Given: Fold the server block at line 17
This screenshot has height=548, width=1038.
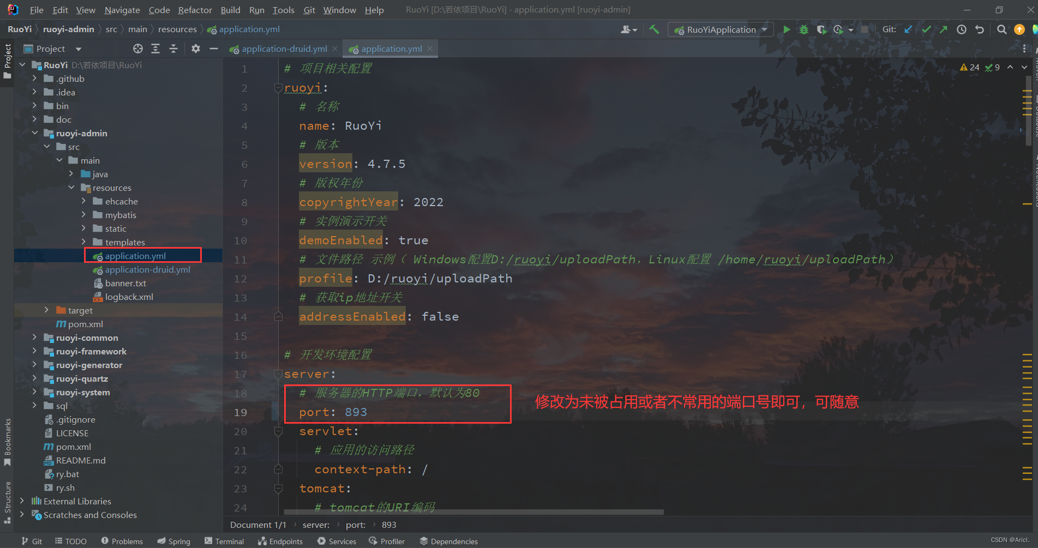Looking at the screenshot, I should pos(278,374).
